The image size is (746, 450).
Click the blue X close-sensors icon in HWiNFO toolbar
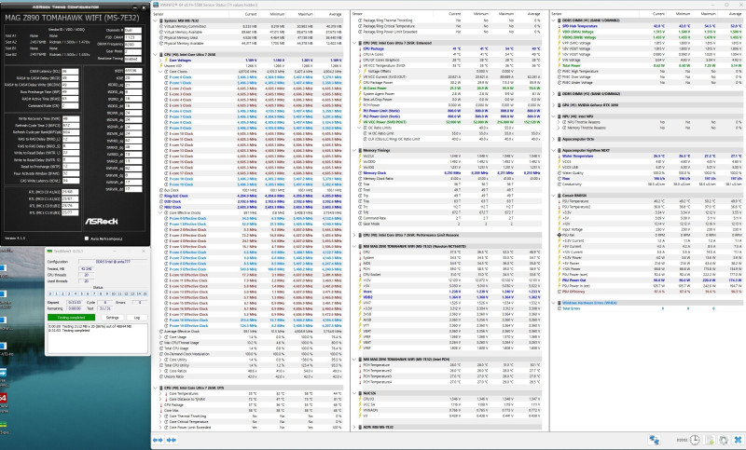[738, 440]
